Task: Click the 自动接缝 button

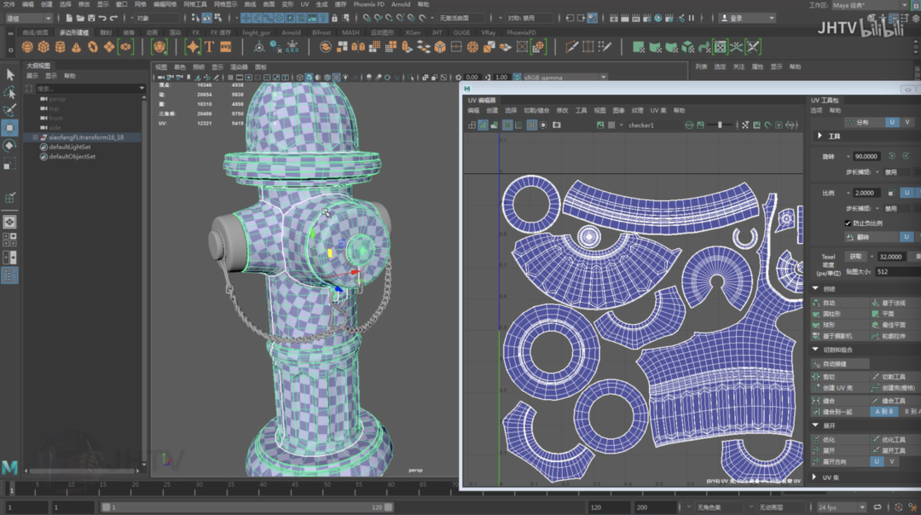Action: [834, 363]
